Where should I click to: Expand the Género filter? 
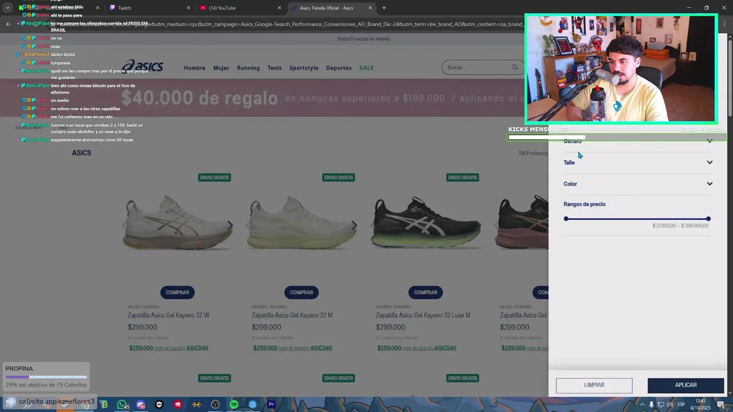[637, 141]
